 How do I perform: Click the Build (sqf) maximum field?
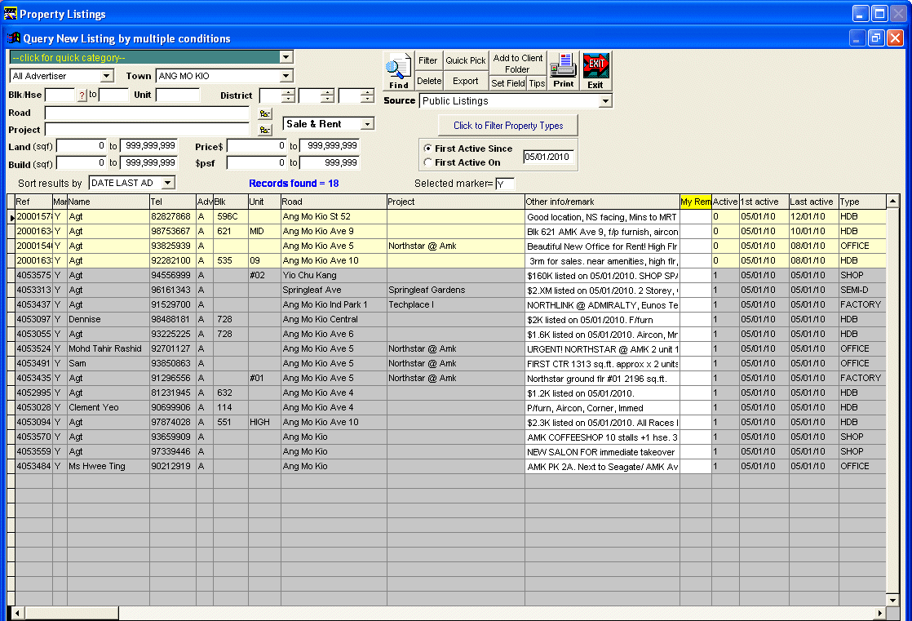[x=149, y=163]
